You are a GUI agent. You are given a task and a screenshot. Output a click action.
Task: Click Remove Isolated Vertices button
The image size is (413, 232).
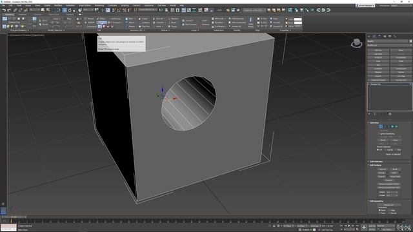pos(388,184)
